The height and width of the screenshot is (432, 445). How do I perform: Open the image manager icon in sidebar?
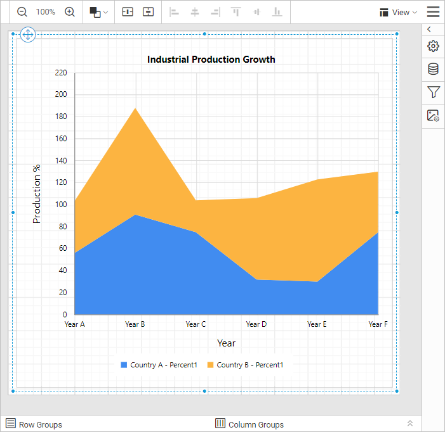tap(434, 116)
